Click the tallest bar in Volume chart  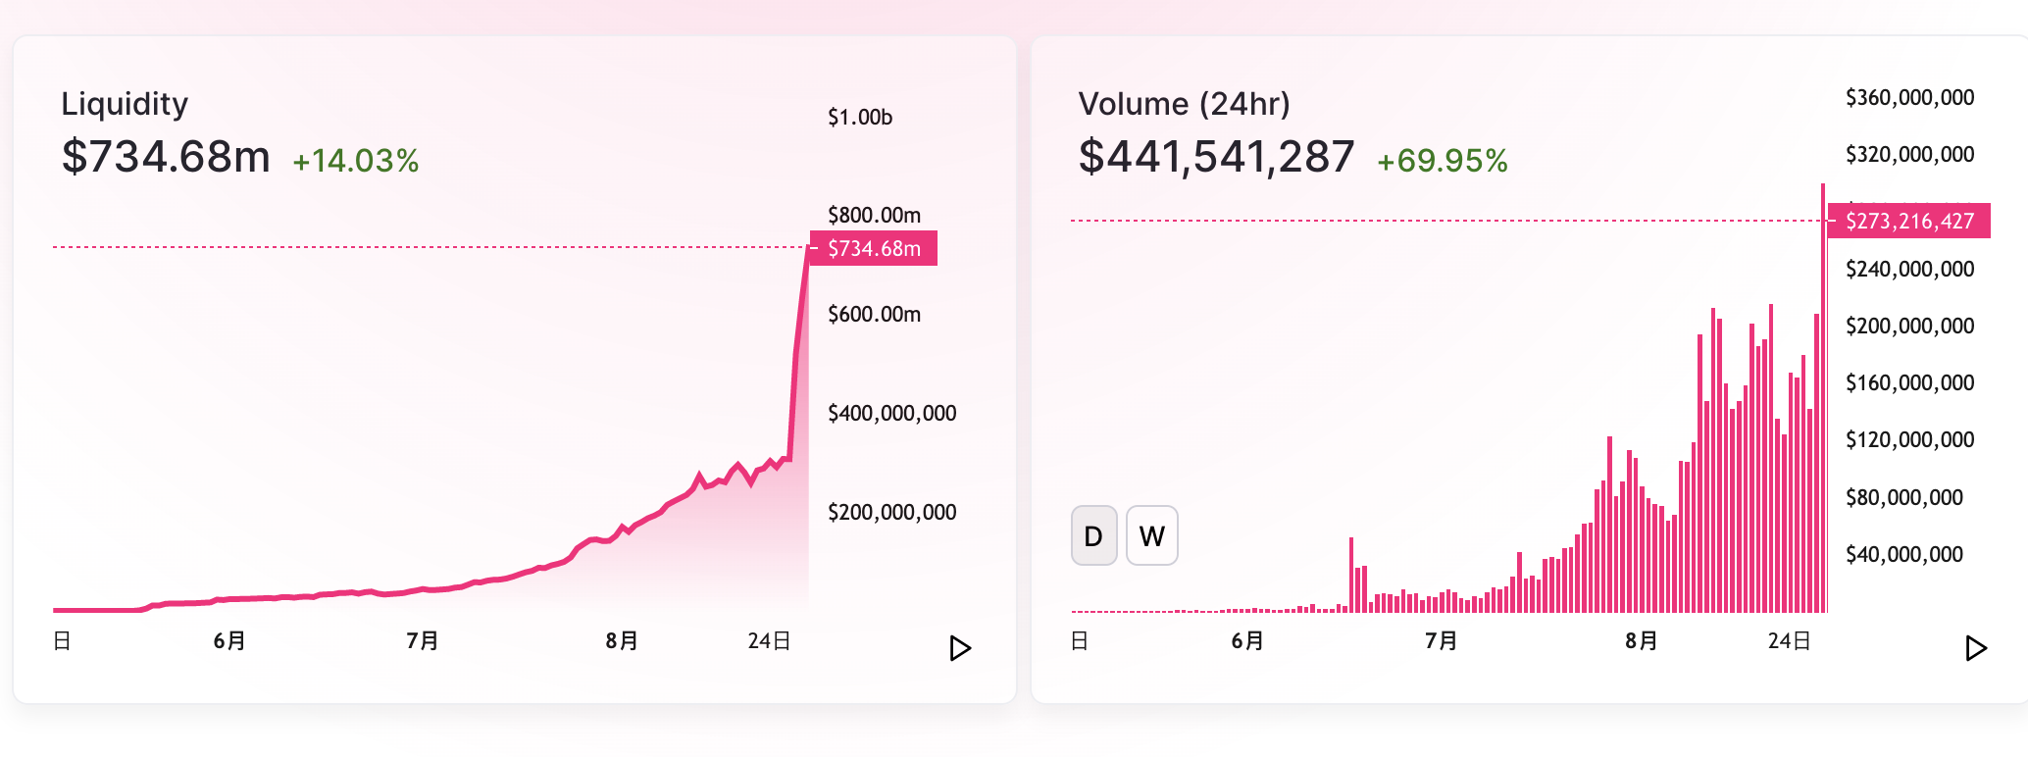click(x=1823, y=392)
